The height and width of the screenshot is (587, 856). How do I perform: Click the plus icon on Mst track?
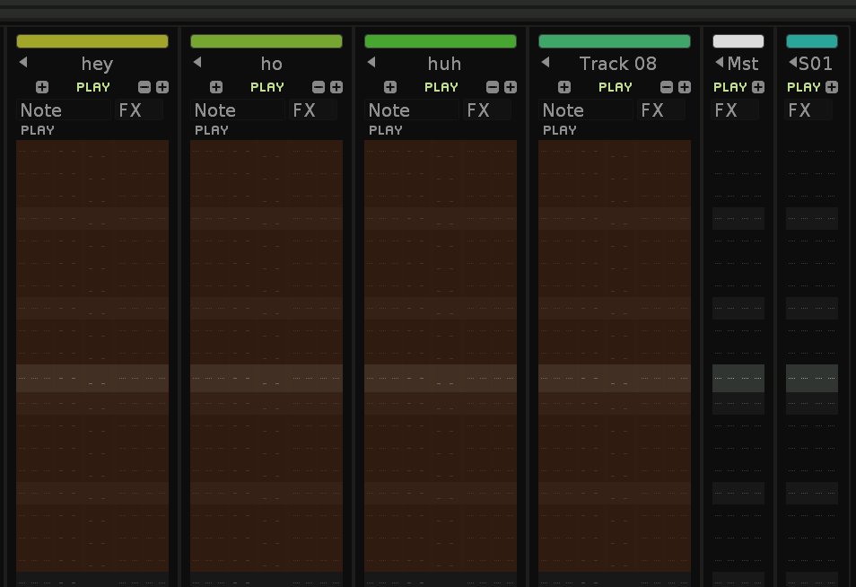coord(758,87)
